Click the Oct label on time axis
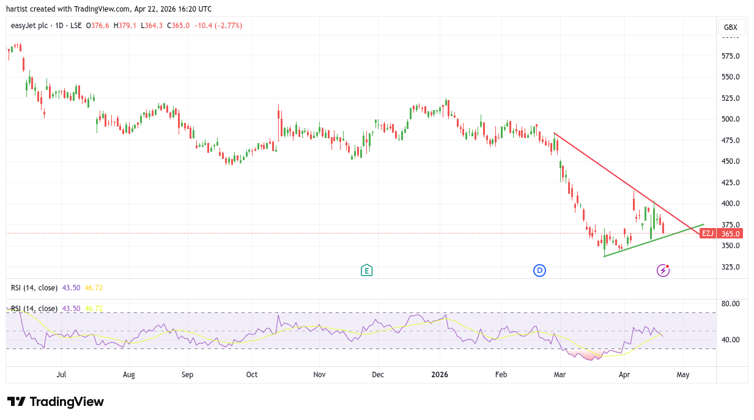 [x=251, y=375]
